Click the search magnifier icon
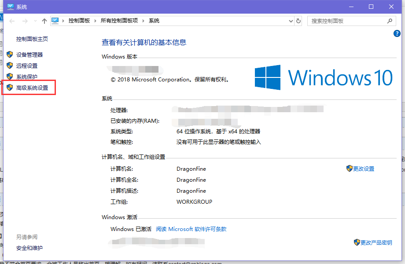The height and width of the screenshot is (264, 405). pyautogui.click(x=390, y=21)
